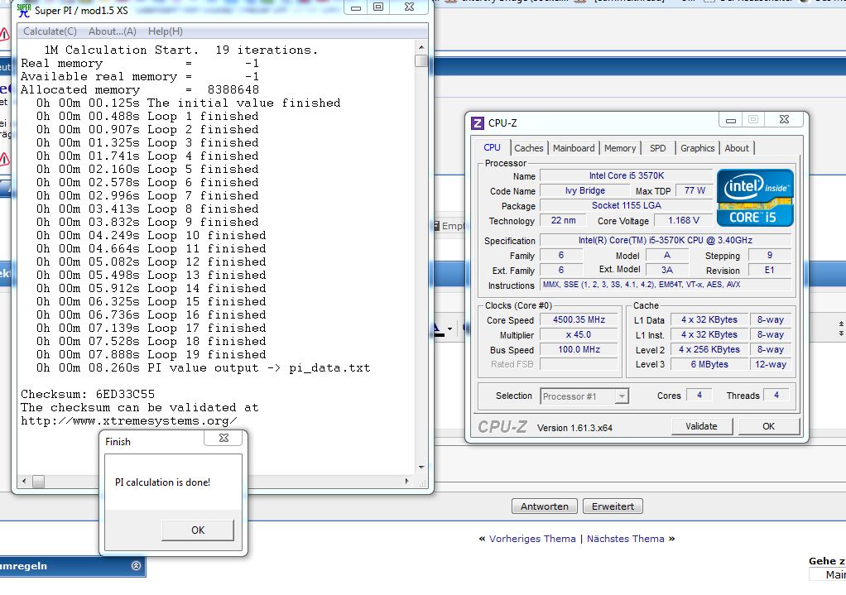Switch to the SPD tab in CPU-Z

tap(657, 148)
